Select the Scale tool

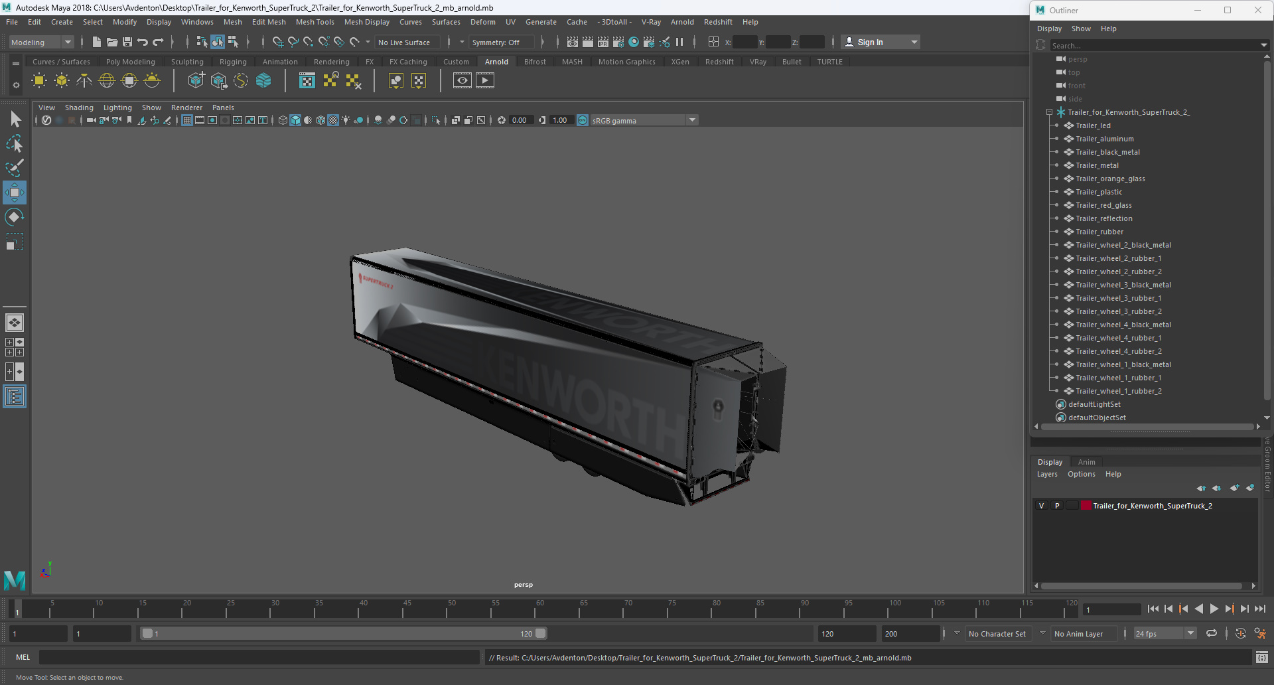pyautogui.click(x=15, y=242)
